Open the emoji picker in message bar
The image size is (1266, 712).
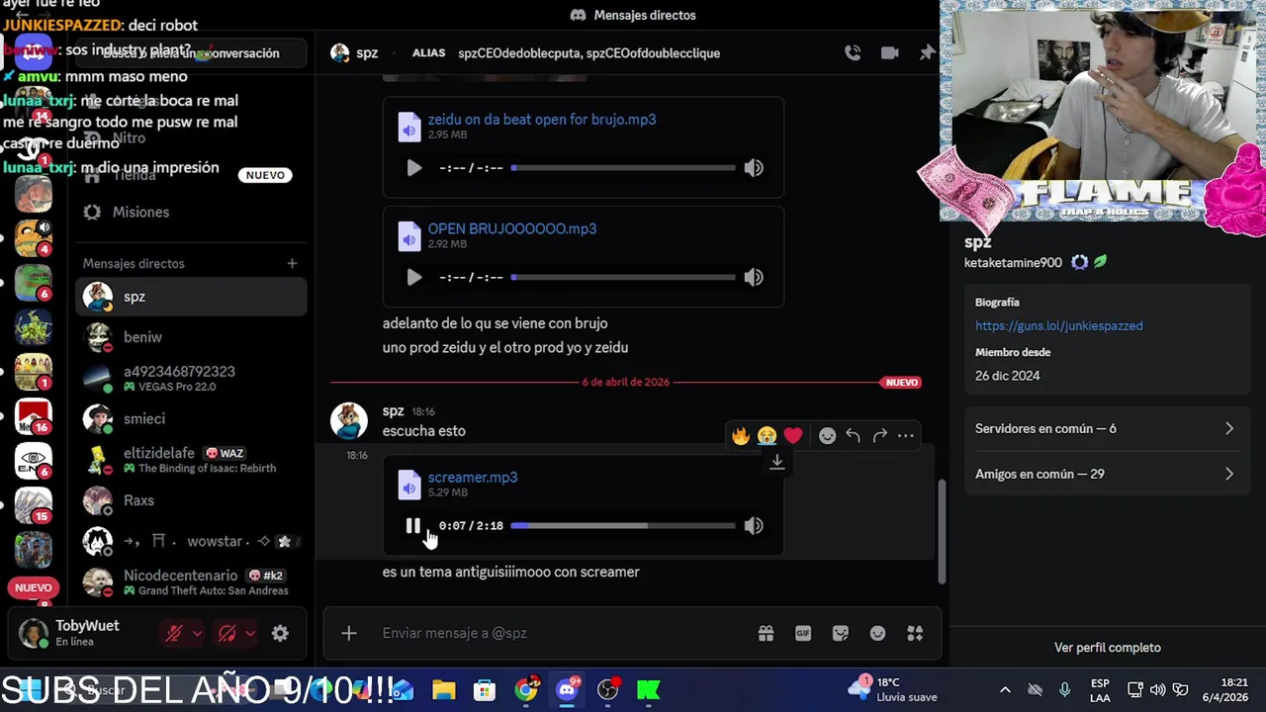878,634
